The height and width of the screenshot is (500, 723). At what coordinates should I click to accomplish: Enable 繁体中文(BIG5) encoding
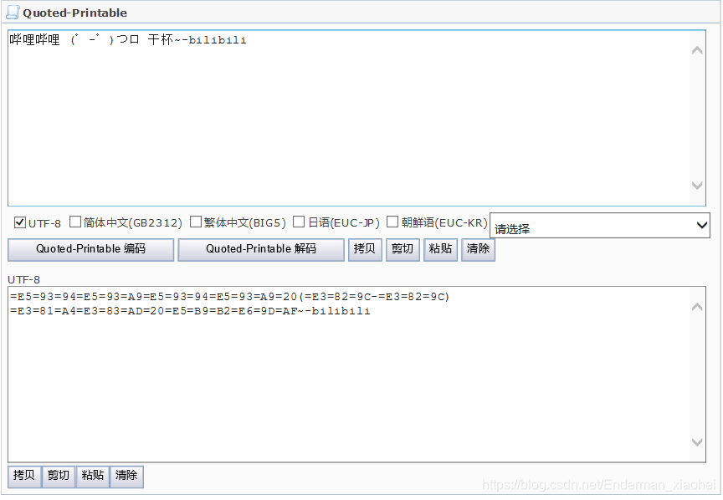(196, 222)
